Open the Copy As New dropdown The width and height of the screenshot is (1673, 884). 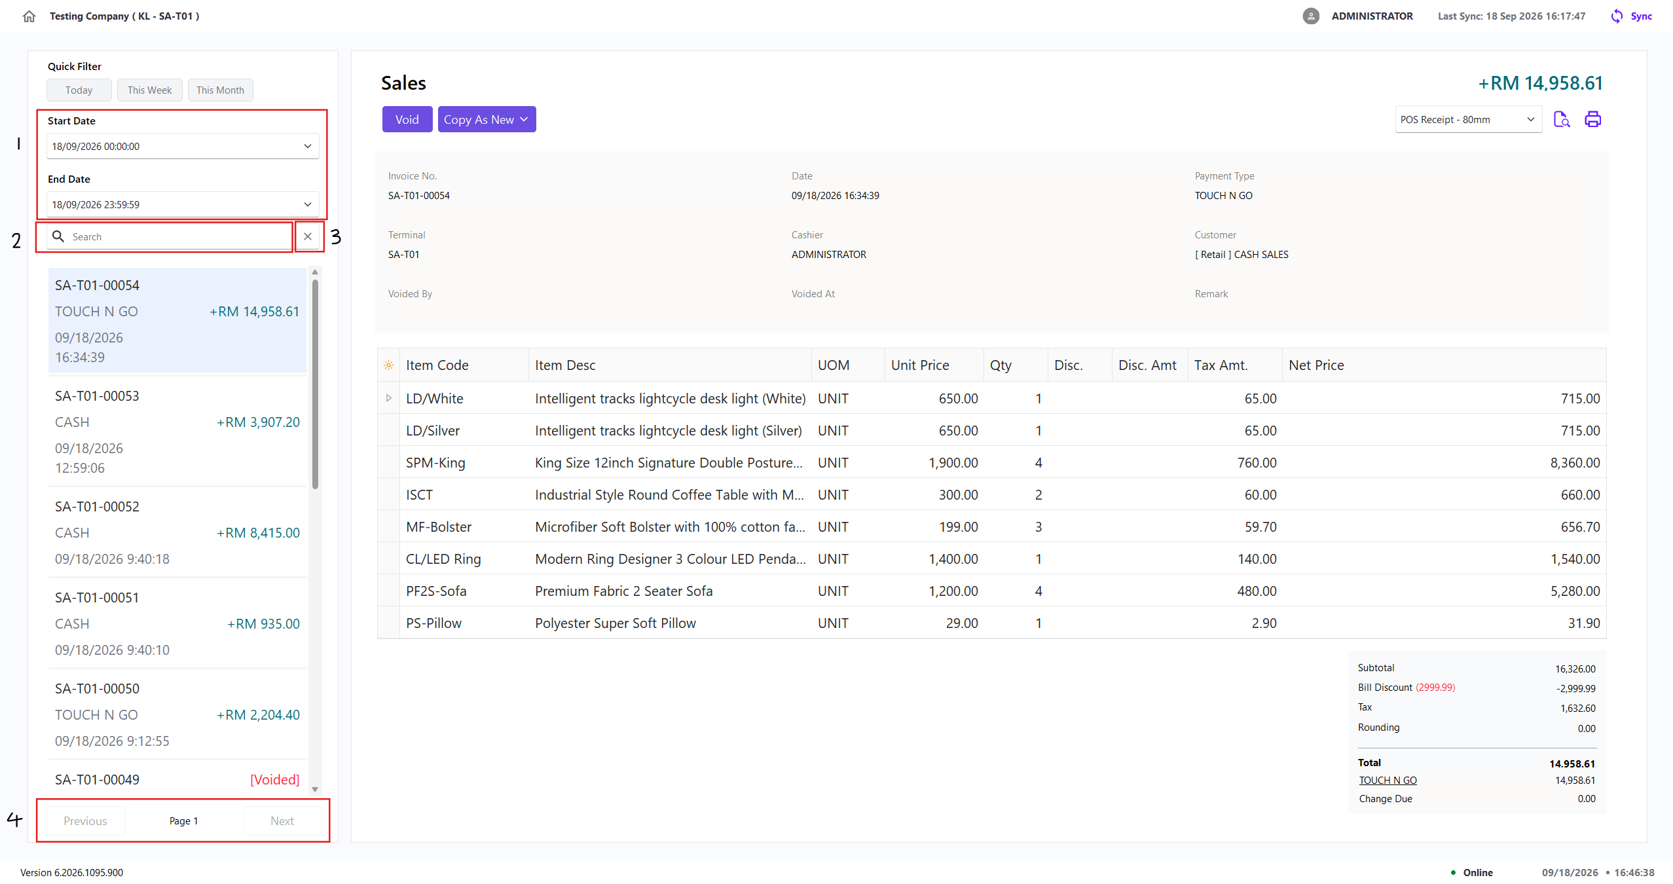[487, 119]
